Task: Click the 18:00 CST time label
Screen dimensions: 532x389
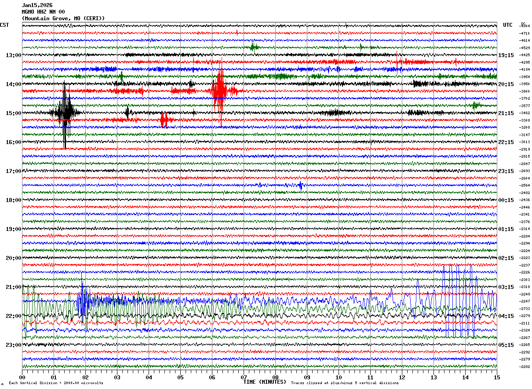Action: [14, 200]
